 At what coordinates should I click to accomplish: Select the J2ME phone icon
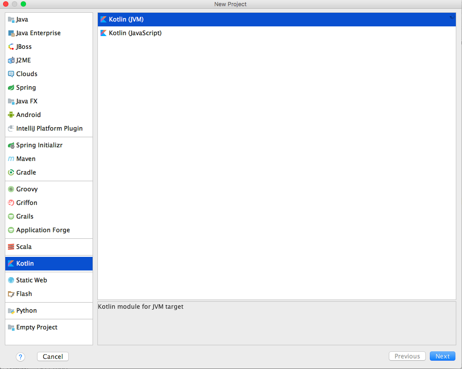point(11,60)
